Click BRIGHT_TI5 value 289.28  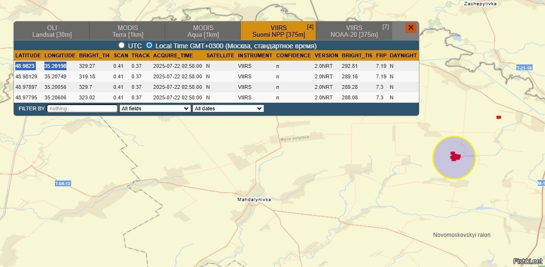(350, 87)
